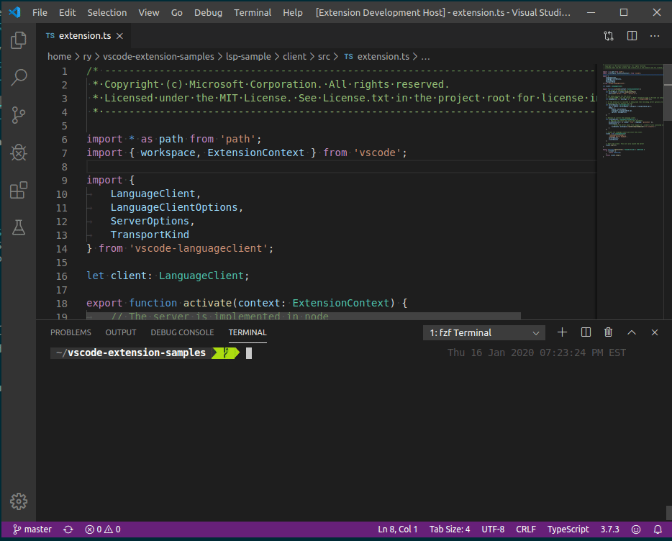Open the Test flask view
The image size is (672, 541).
tap(19, 227)
